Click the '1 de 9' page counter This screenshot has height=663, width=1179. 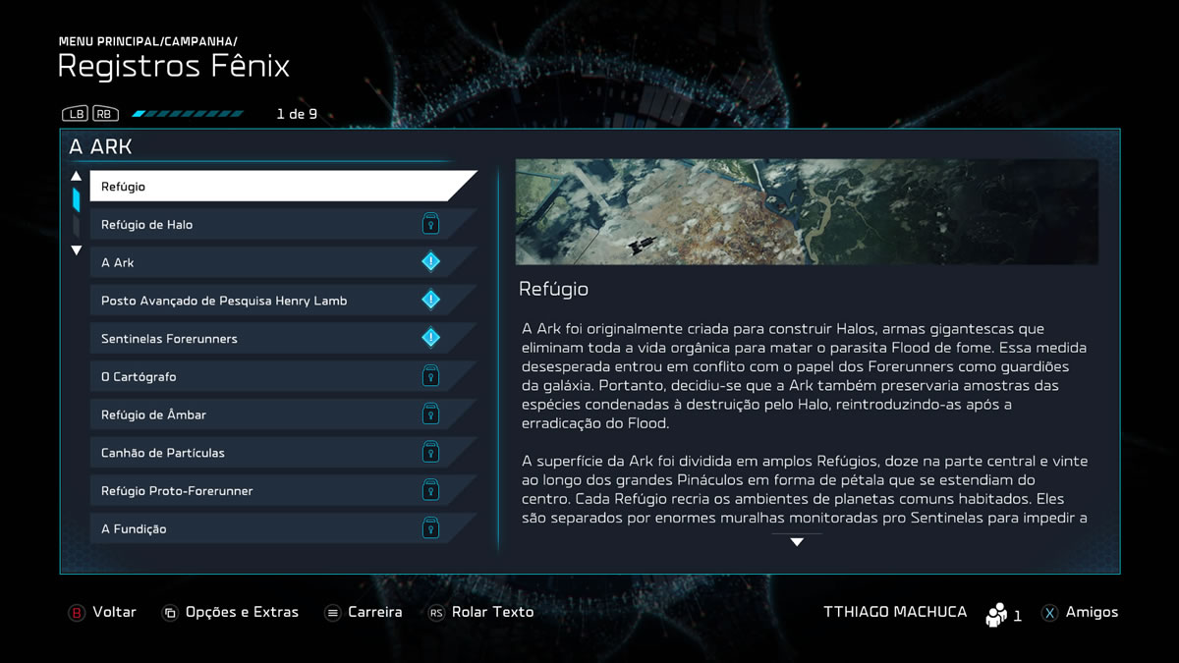tap(297, 114)
